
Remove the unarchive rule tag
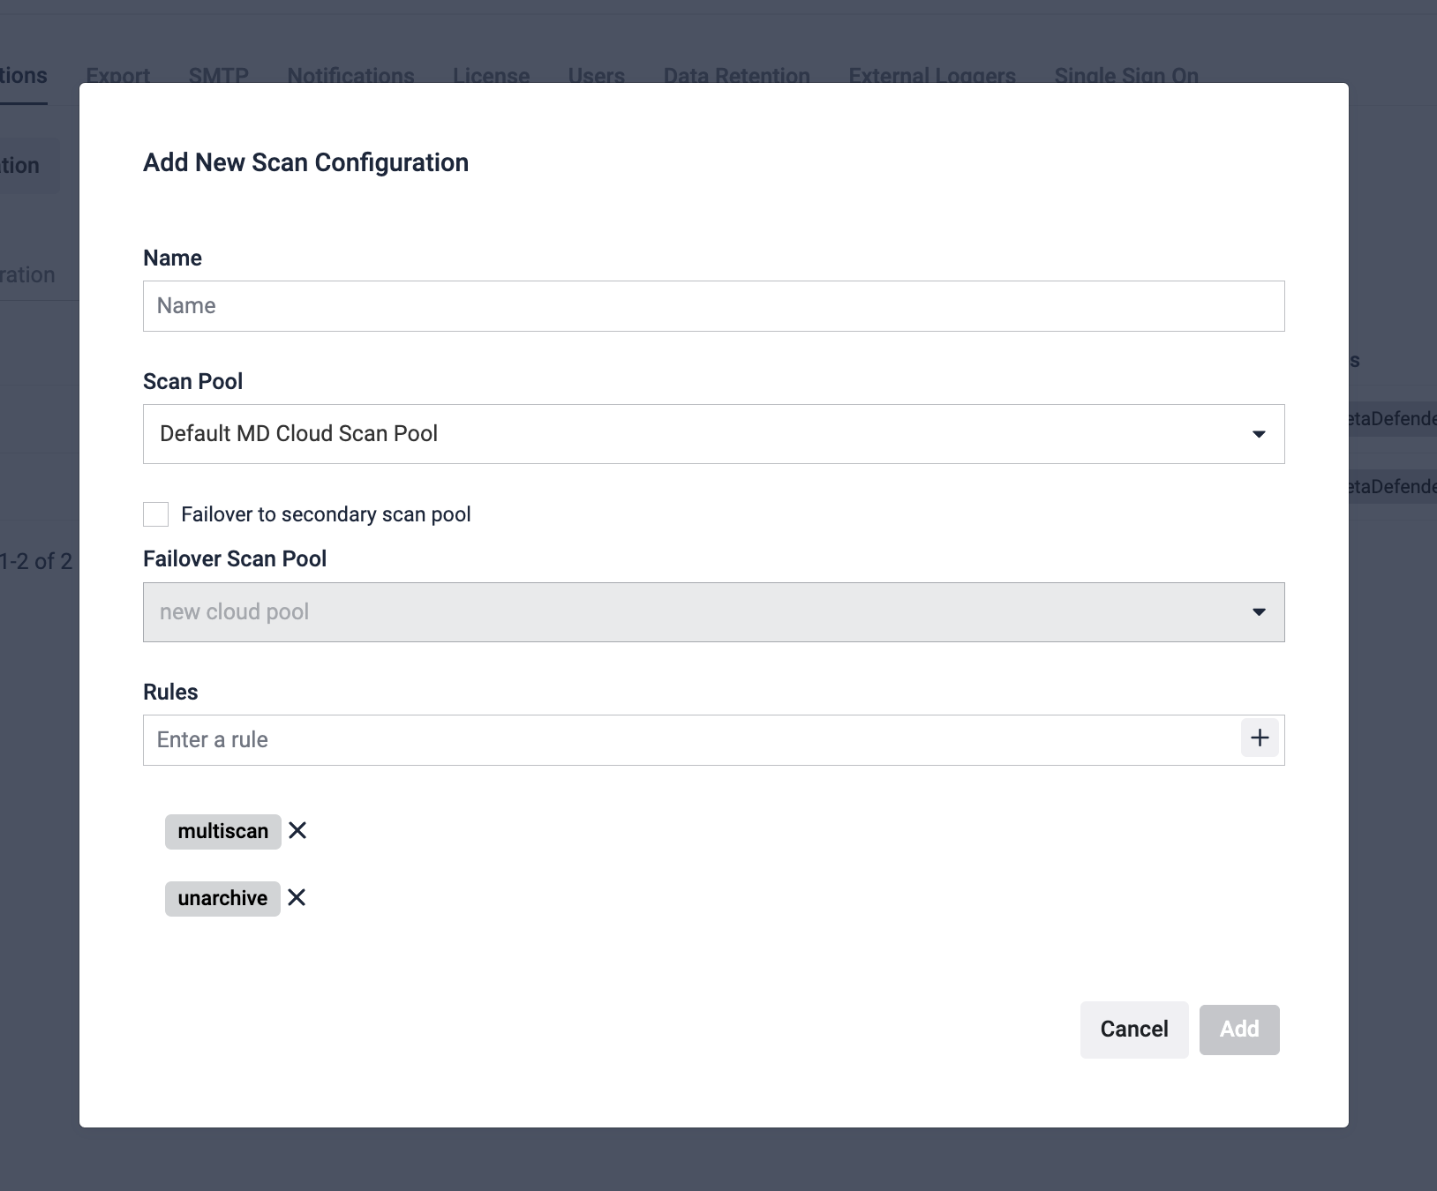point(297,897)
